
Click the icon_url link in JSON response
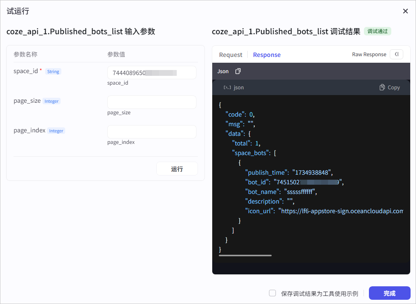[342, 211]
